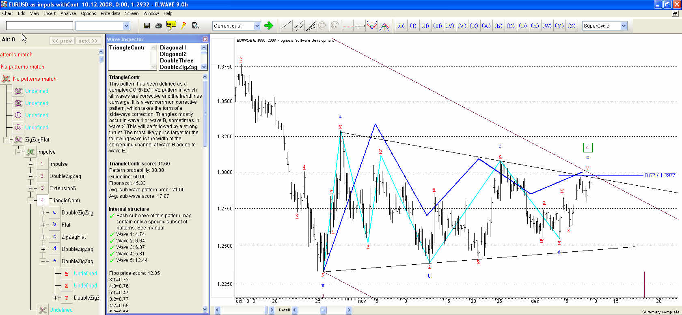Click the crossed-out icon beside No patterns match
Image resolution: width=682 pixels, height=315 pixels.
tap(6, 79)
